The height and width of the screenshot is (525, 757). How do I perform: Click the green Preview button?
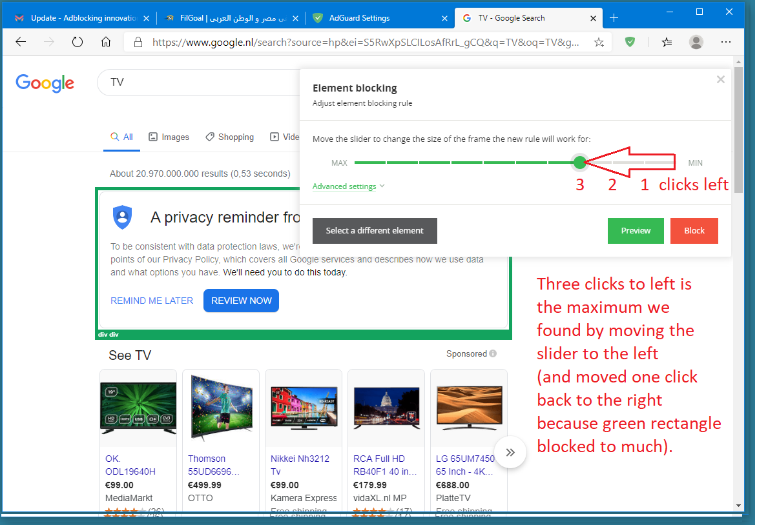[x=636, y=230]
